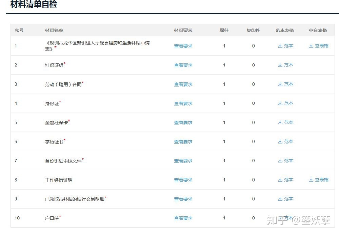
Task: Click the 材料清单自检 page heading
Action: point(34,4)
